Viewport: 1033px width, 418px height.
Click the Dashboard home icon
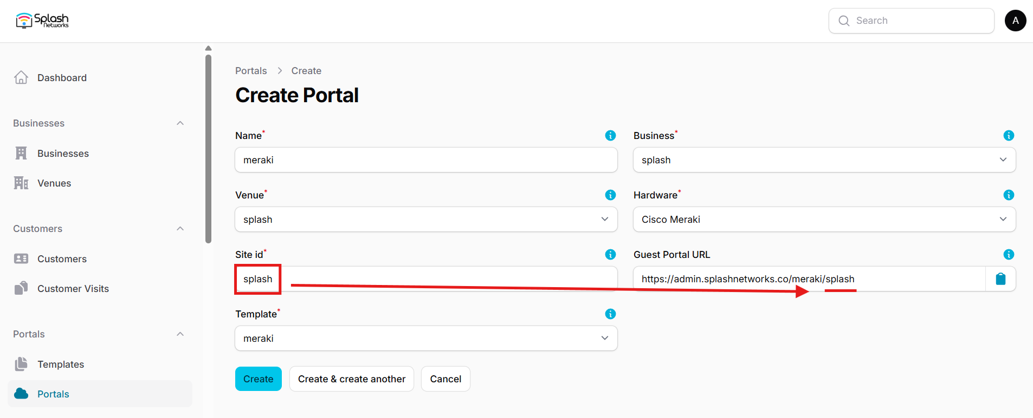point(21,77)
